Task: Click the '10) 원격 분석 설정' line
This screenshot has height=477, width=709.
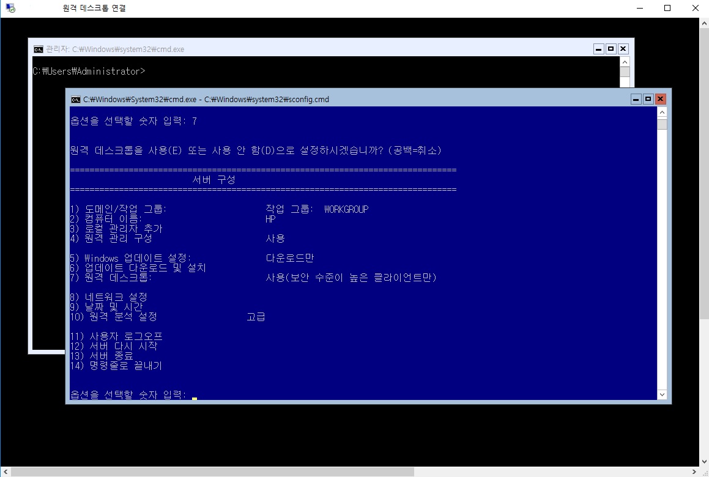Action: [x=114, y=317]
